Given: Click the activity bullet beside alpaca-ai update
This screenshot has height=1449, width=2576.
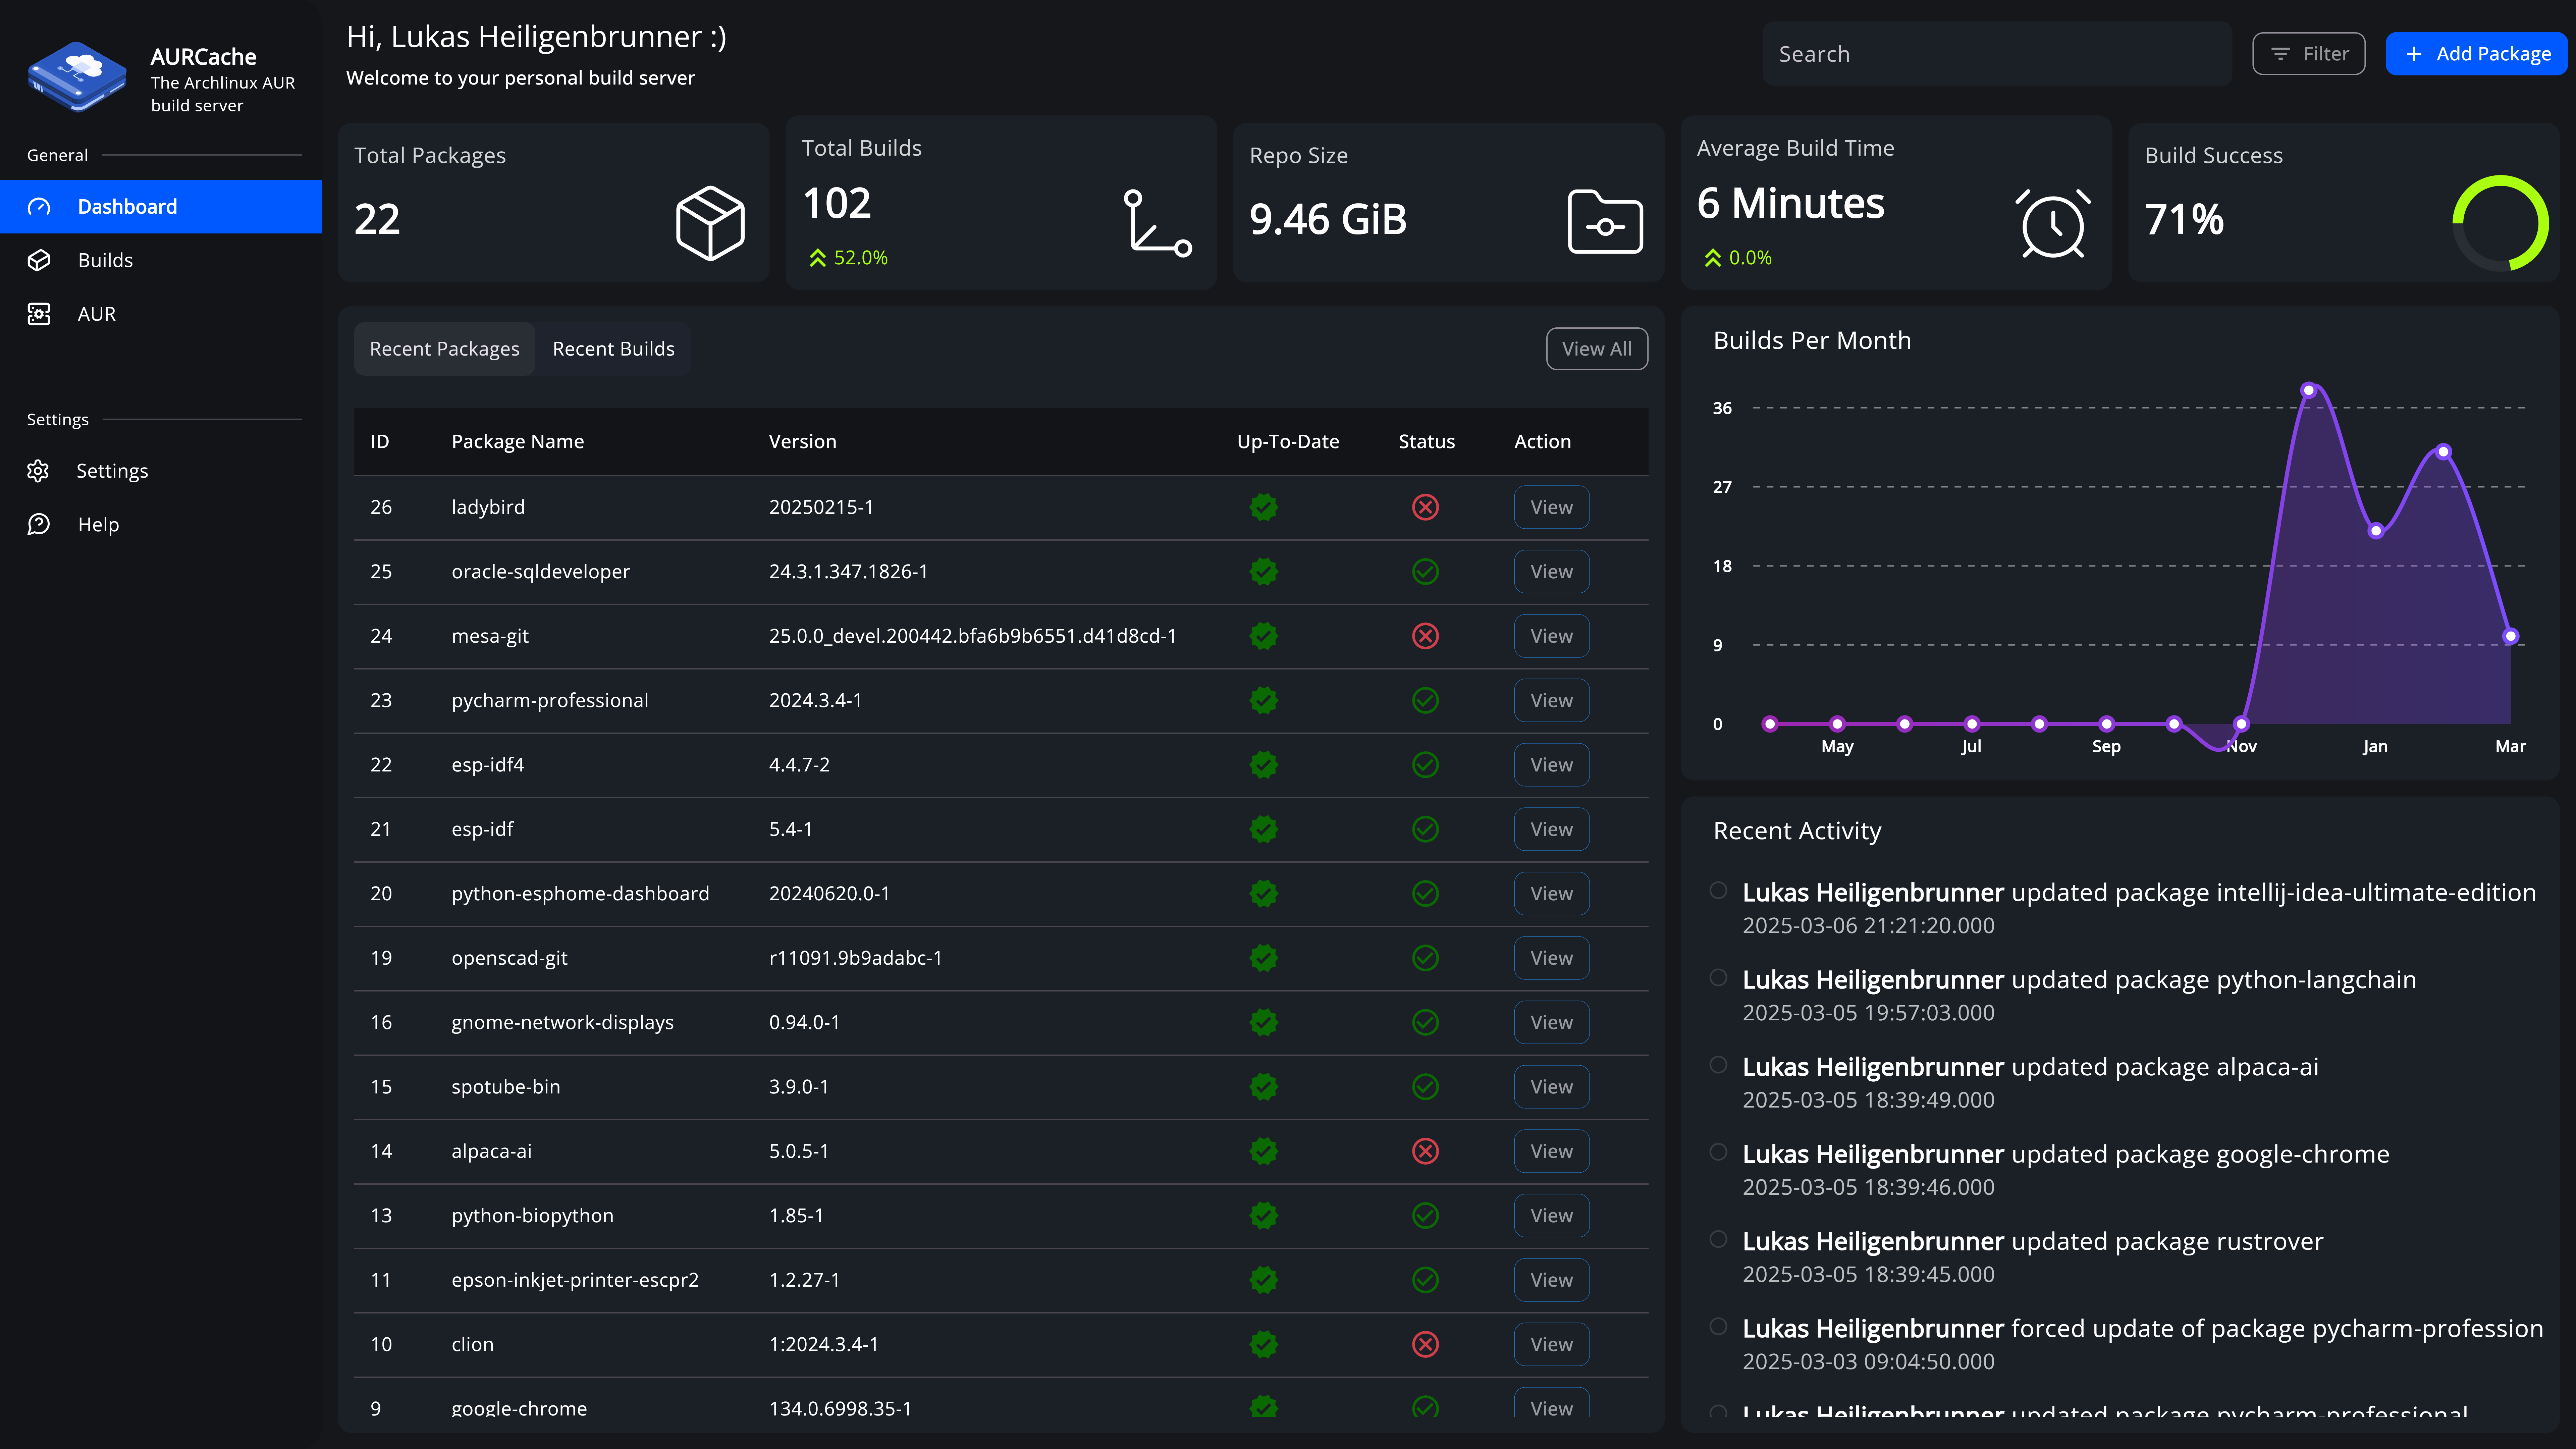Looking at the screenshot, I should click(x=1718, y=1065).
